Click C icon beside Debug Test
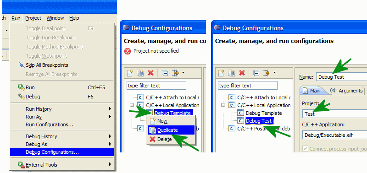The height and width of the screenshot is (173, 367). [x=240, y=121]
